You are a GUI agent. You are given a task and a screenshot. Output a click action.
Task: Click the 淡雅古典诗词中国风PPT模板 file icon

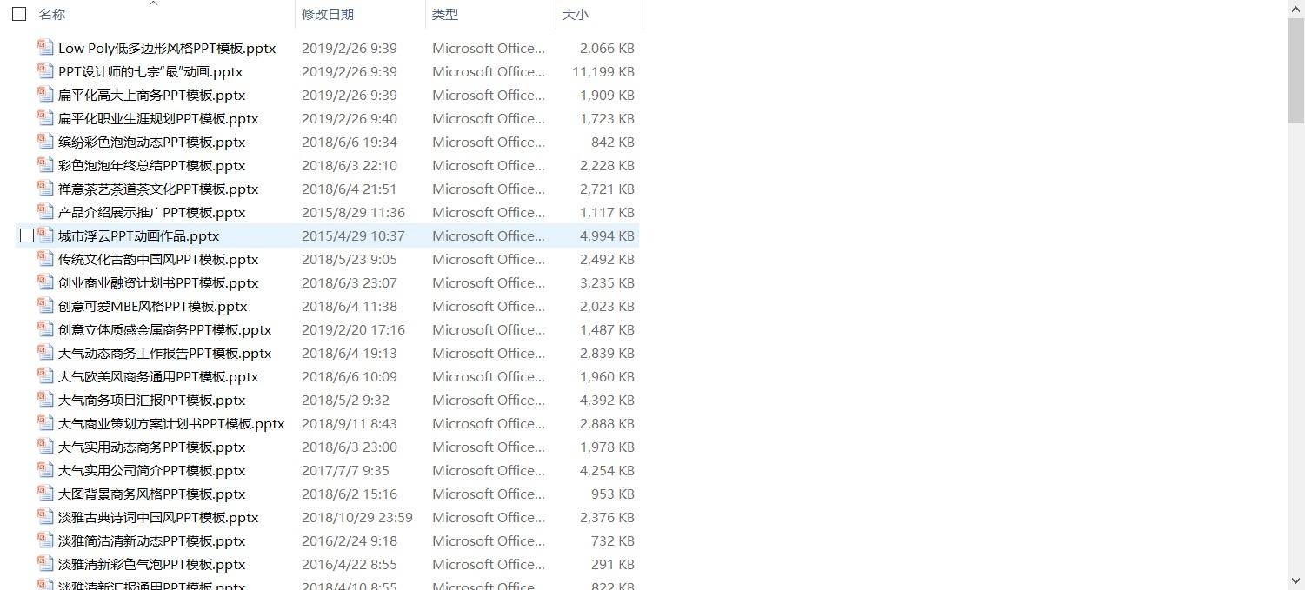coord(45,517)
